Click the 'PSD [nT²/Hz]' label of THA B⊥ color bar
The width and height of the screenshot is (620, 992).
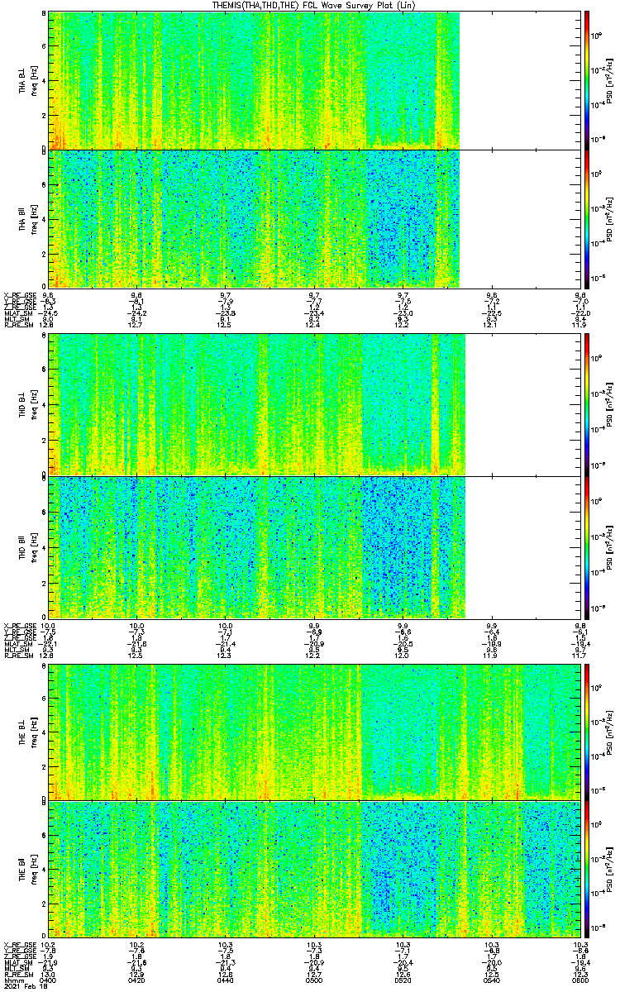[610, 80]
